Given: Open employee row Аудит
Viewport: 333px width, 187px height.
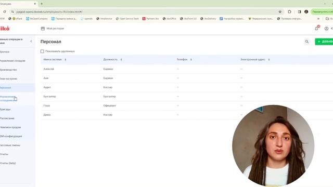Looking at the screenshot, I should pyautogui.click(x=187, y=87).
